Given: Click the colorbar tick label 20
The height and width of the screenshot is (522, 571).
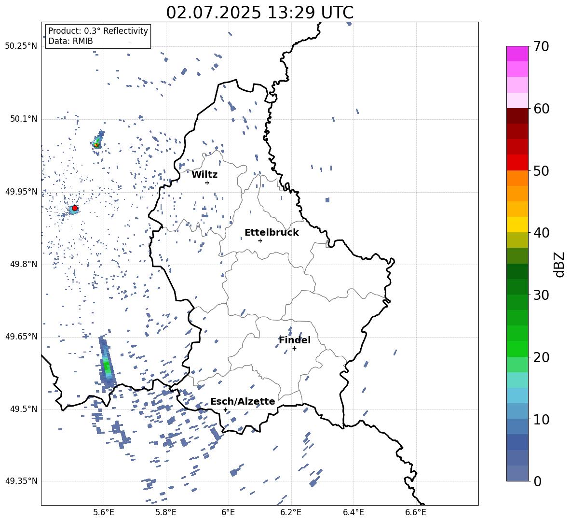Looking at the screenshot, I should tap(542, 357).
